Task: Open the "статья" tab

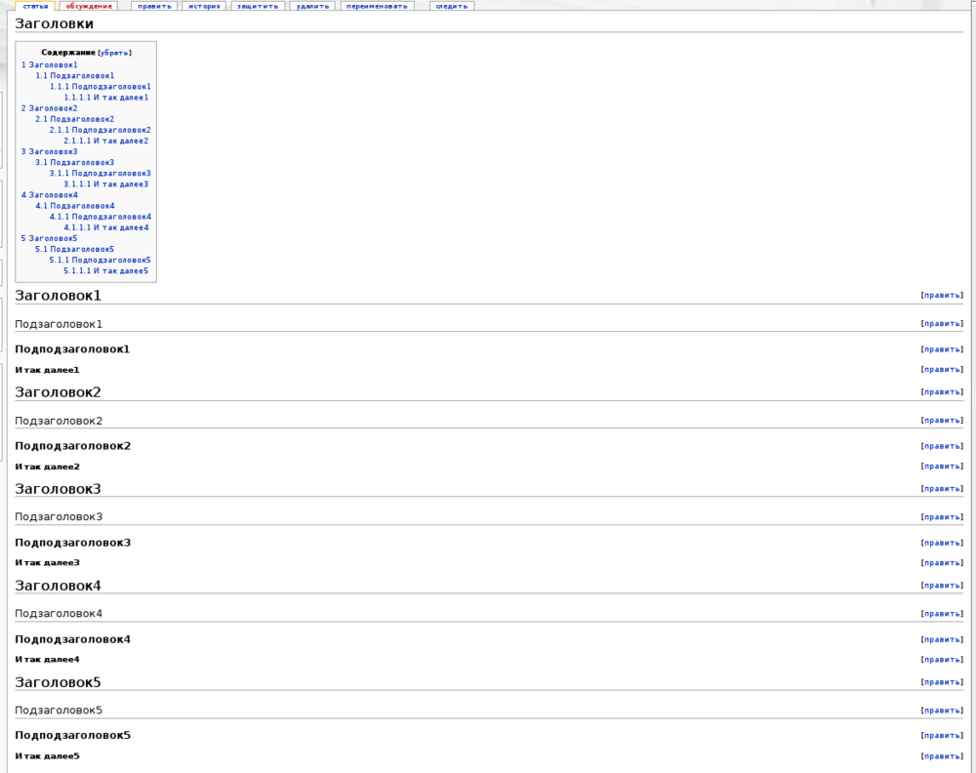Action: (x=34, y=6)
